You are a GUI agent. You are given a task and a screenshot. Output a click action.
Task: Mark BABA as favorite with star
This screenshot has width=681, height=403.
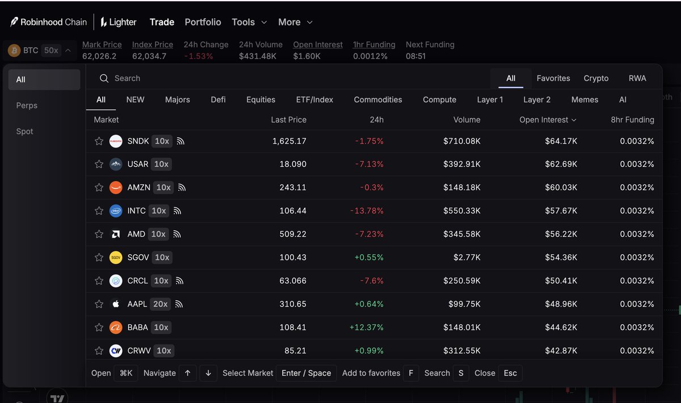coord(99,327)
